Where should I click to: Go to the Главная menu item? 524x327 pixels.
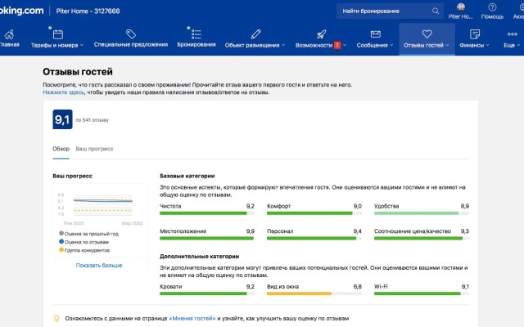[x=10, y=45]
